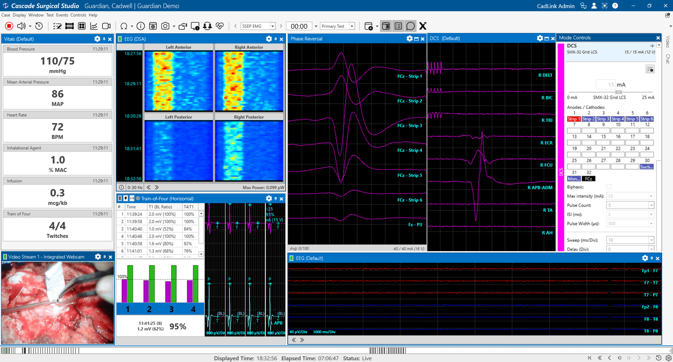
Task: Expand the SSEP EMG dropdown
Action: point(272,26)
